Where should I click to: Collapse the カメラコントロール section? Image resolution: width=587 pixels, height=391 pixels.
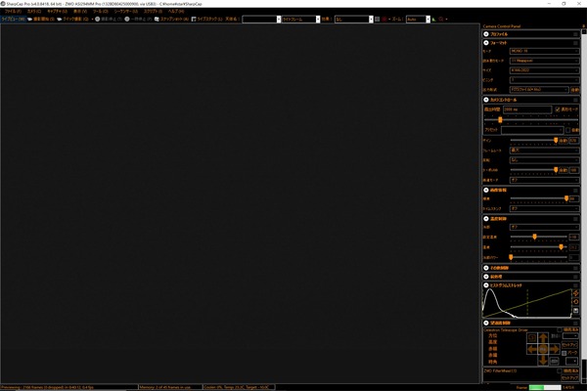point(486,100)
